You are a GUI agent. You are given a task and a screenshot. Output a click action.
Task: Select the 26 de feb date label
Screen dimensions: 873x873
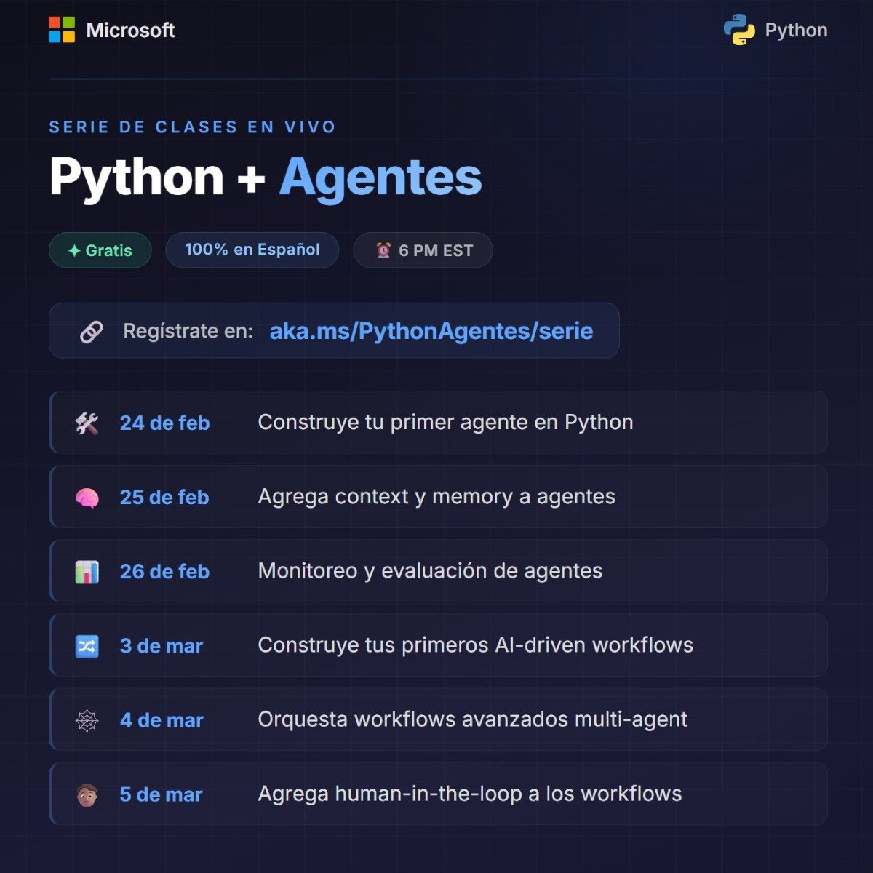coord(164,571)
